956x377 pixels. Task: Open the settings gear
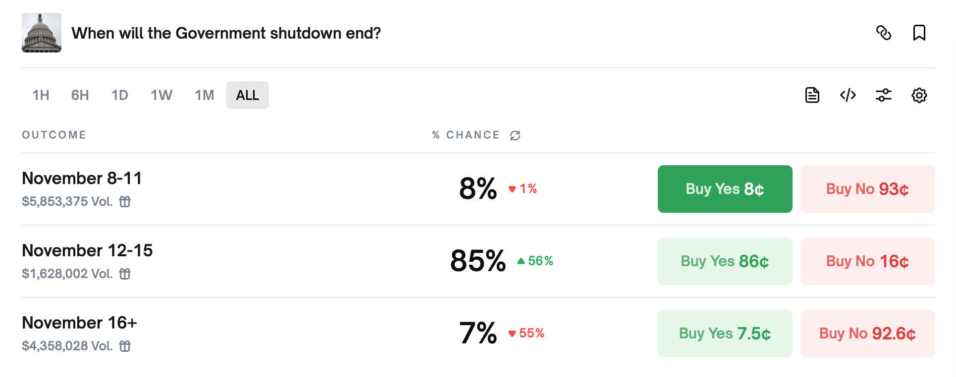(919, 95)
